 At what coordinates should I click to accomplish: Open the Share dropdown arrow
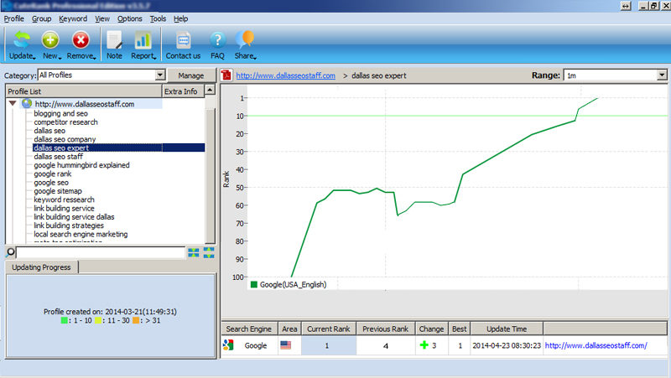(255, 58)
